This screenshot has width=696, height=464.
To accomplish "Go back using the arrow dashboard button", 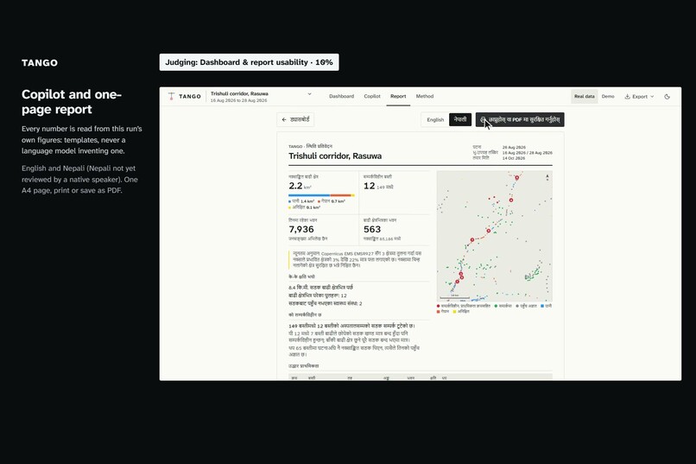I will click(295, 119).
